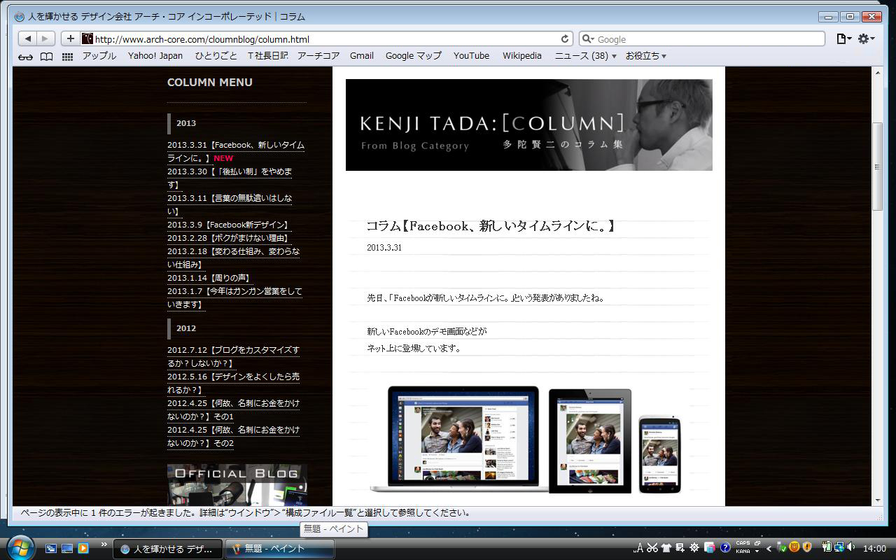Open the YouTube bookmark

471,56
